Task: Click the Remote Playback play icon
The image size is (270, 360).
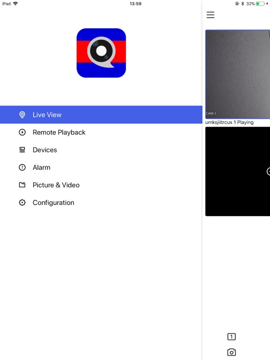Action: [x=22, y=132]
